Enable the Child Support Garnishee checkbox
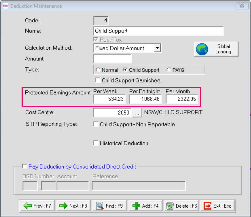The image size is (251, 217). [98, 80]
